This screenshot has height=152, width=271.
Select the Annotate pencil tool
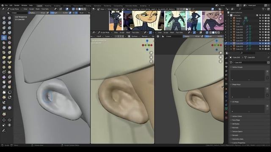(x=4, y=130)
